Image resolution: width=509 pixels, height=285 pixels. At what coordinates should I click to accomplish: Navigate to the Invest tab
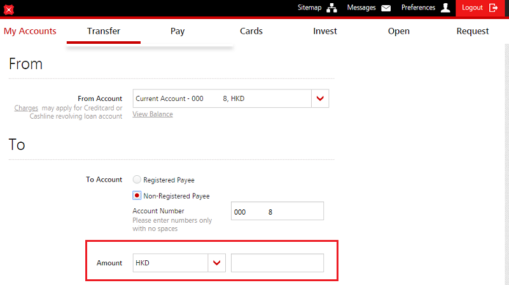(325, 31)
